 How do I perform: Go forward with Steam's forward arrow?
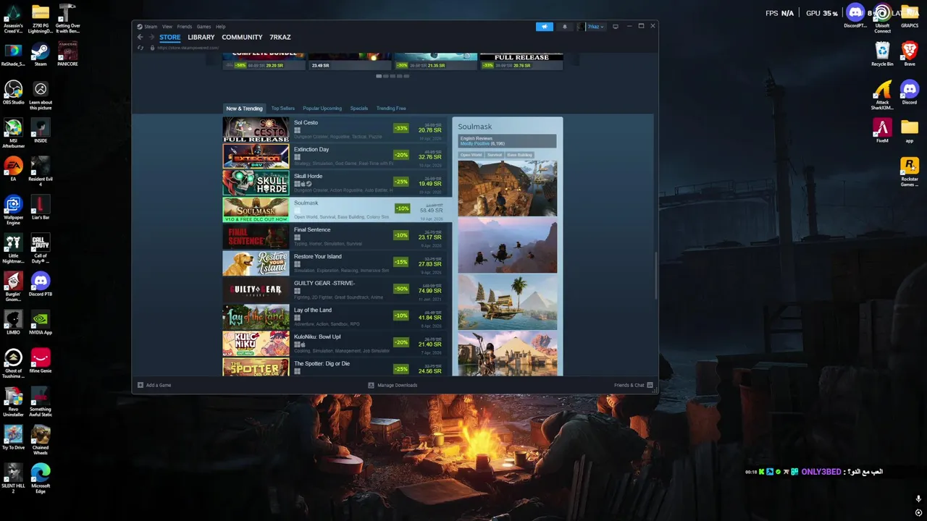click(x=151, y=37)
